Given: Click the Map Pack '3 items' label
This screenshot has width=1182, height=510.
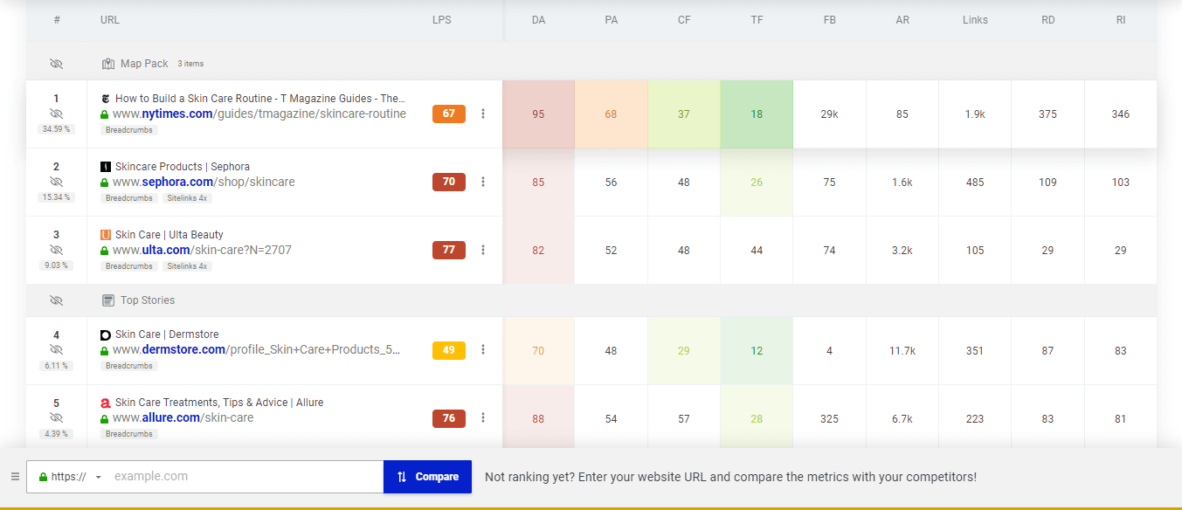Looking at the screenshot, I should [x=190, y=64].
